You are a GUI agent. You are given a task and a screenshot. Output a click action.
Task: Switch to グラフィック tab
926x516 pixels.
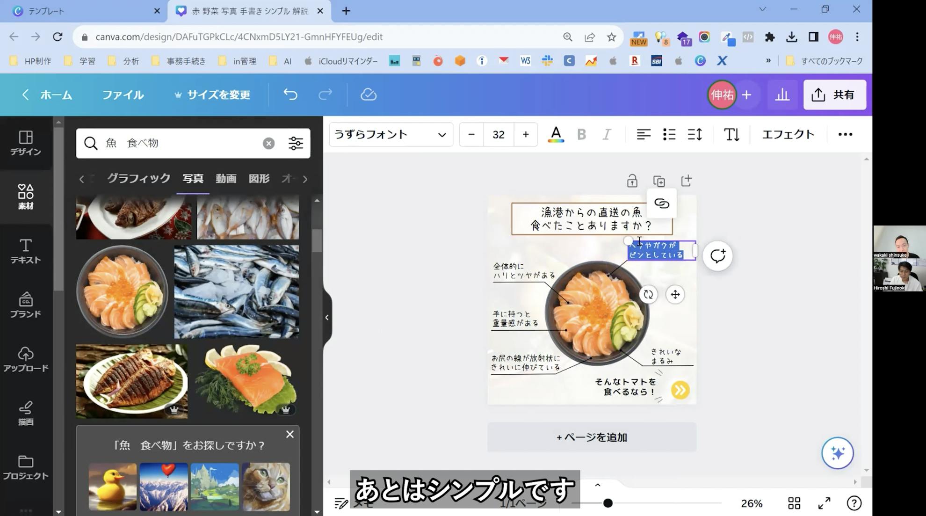point(138,179)
